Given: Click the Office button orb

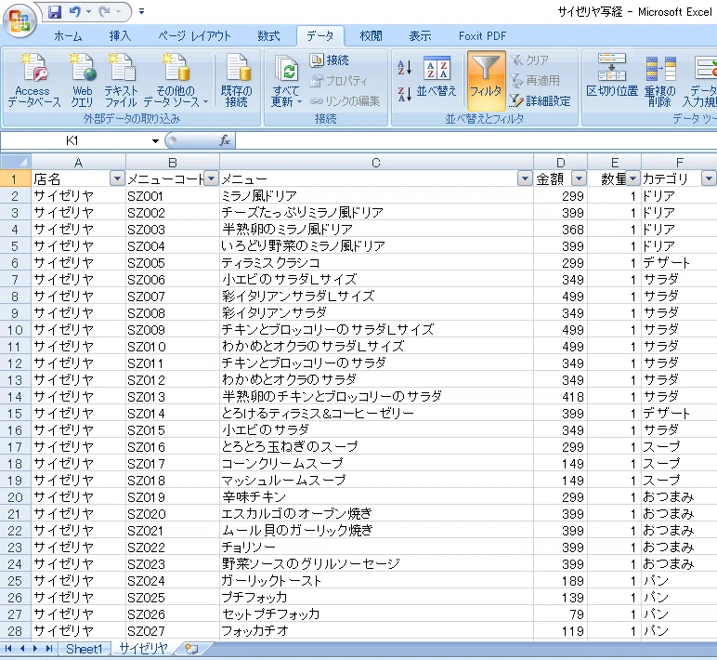Looking at the screenshot, I should (20, 20).
